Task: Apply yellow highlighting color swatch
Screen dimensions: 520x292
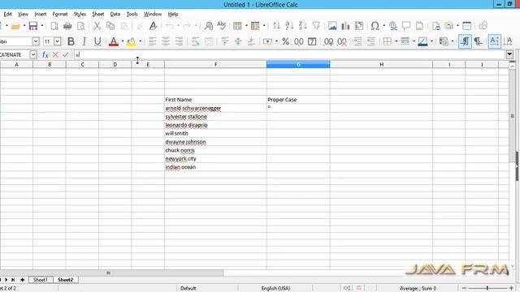Action: tap(132, 41)
